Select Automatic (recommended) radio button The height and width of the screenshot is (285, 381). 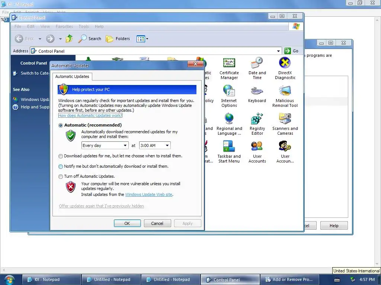click(61, 125)
